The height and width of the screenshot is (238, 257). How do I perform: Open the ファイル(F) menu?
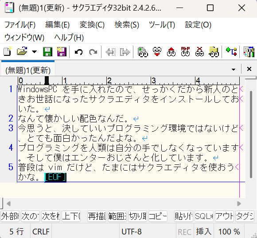20,25
